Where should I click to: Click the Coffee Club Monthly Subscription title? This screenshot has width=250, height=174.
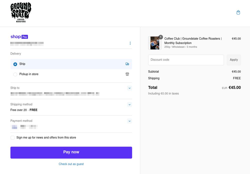193,41
